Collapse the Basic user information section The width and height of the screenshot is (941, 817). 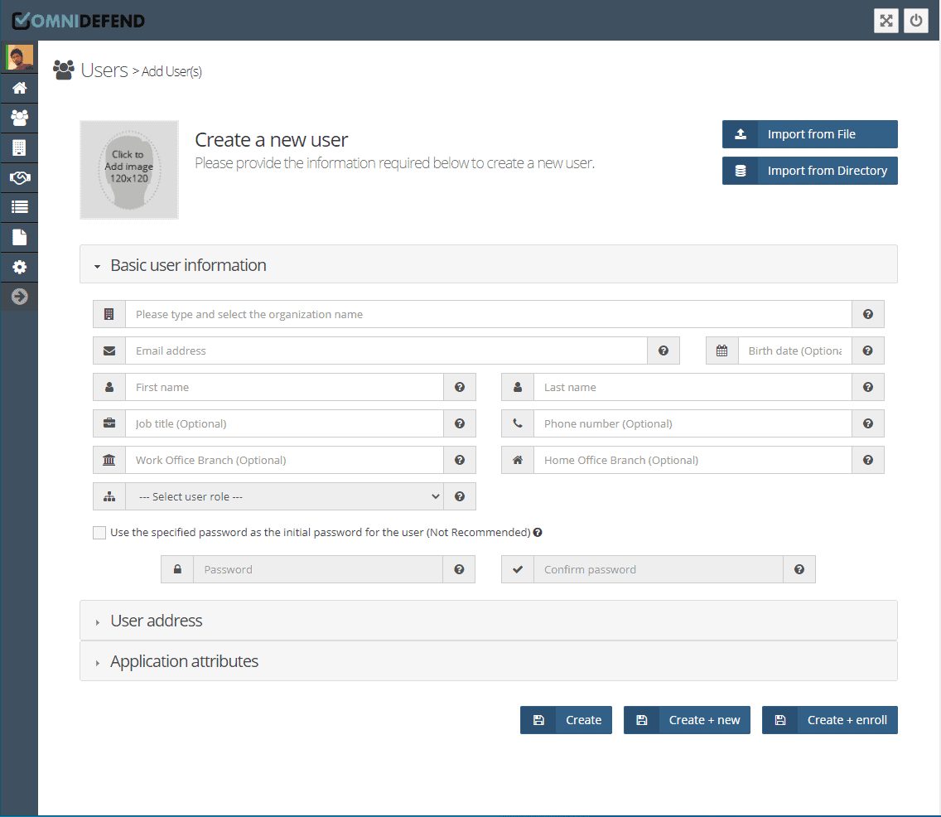click(489, 264)
